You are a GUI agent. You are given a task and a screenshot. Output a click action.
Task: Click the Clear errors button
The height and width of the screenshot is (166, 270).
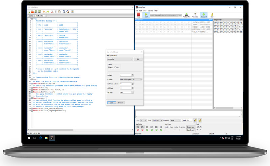pyautogui.click(x=190, y=127)
